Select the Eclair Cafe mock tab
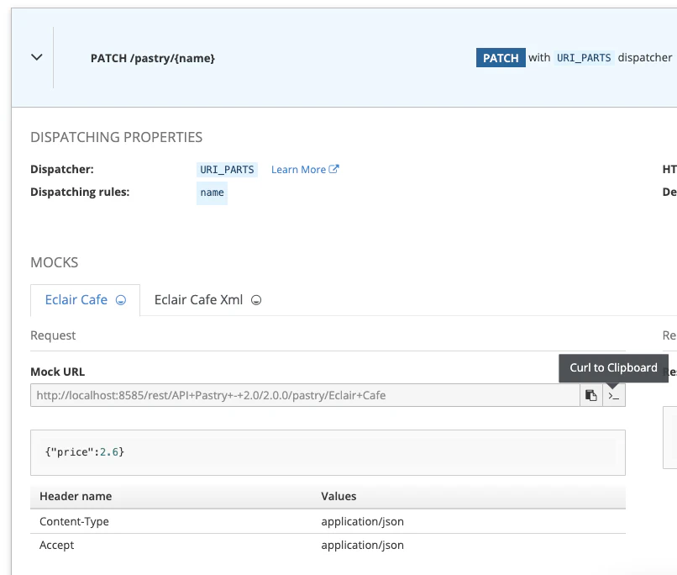This screenshot has width=677, height=575. point(76,300)
